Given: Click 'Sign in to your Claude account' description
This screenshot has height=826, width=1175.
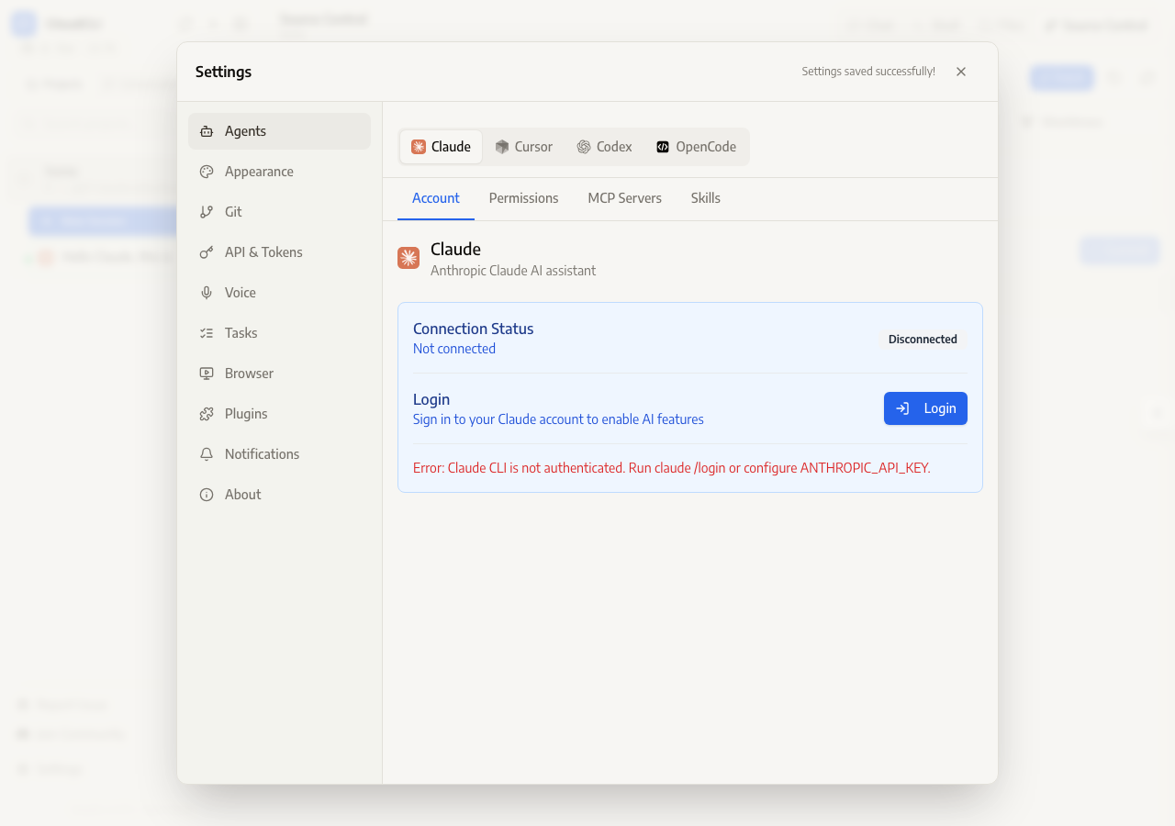Looking at the screenshot, I should coord(558,419).
